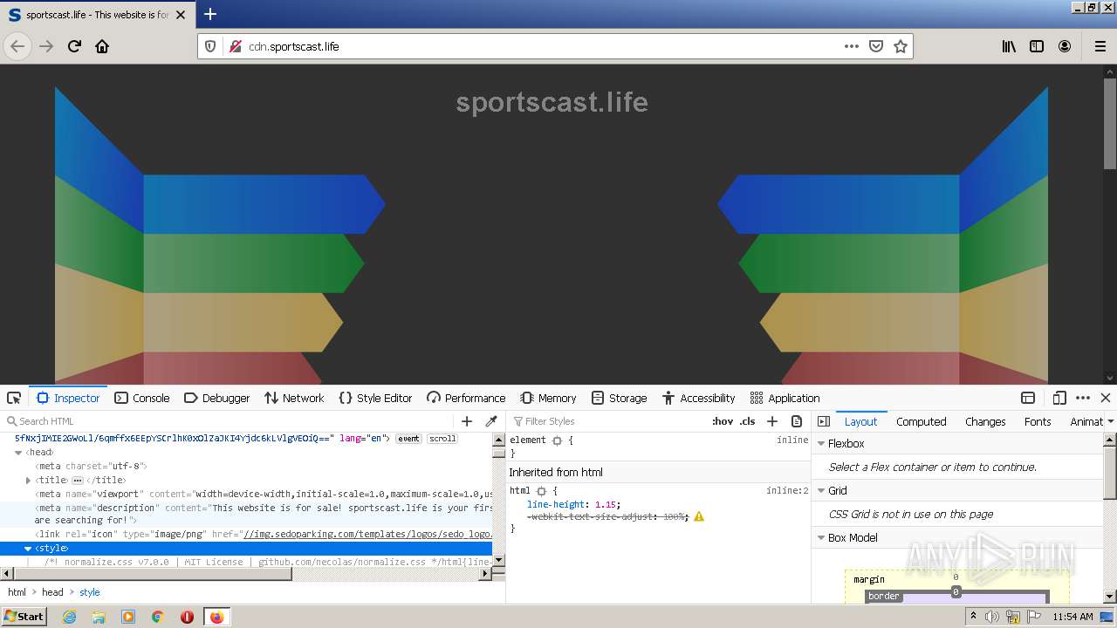The width and height of the screenshot is (1117, 628).
Task: Open page actions menu in address bar
Action: tap(852, 46)
